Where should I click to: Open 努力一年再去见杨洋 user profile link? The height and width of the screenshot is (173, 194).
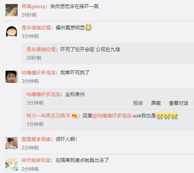tap(48, 116)
